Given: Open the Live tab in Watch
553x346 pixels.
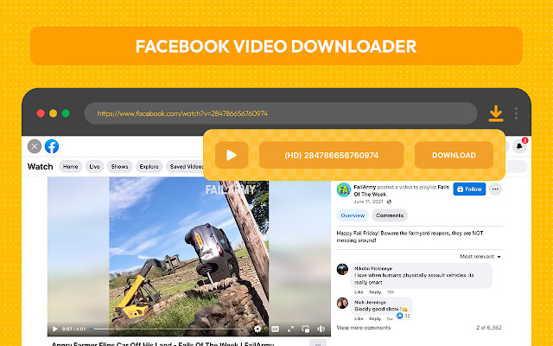Looking at the screenshot, I should tap(94, 167).
